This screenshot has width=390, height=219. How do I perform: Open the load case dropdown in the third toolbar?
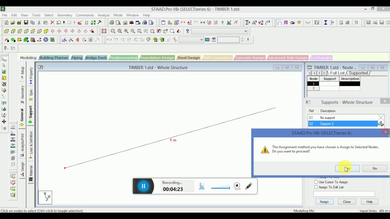191,40
